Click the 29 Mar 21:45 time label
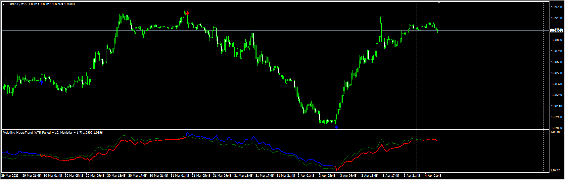The image size is (565, 180). click(31, 176)
